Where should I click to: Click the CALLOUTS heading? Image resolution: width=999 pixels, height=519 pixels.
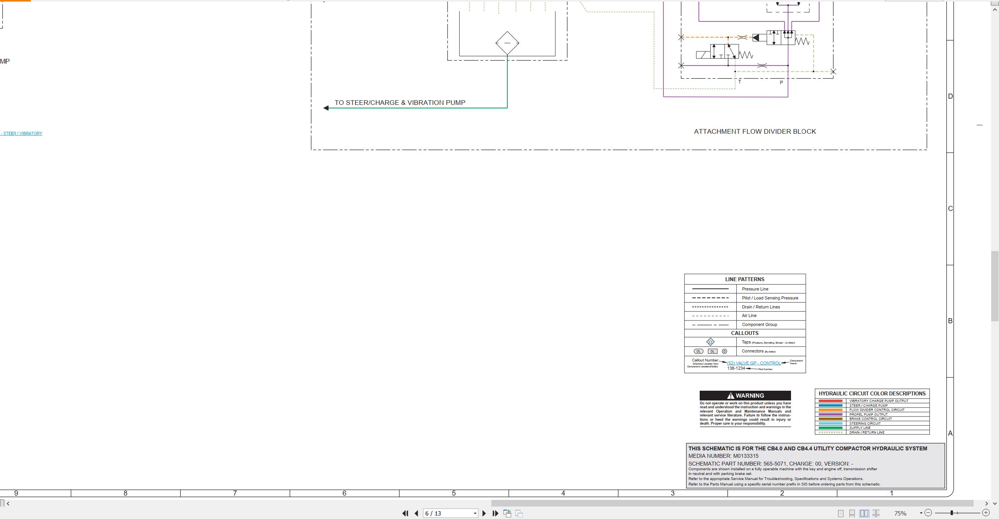coord(745,333)
